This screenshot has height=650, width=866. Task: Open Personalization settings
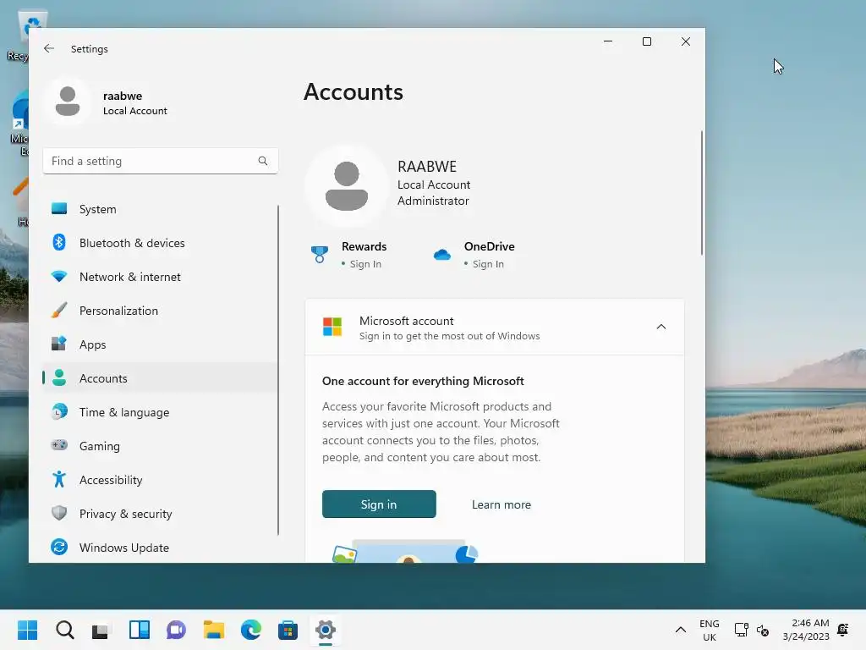[x=160, y=311]
